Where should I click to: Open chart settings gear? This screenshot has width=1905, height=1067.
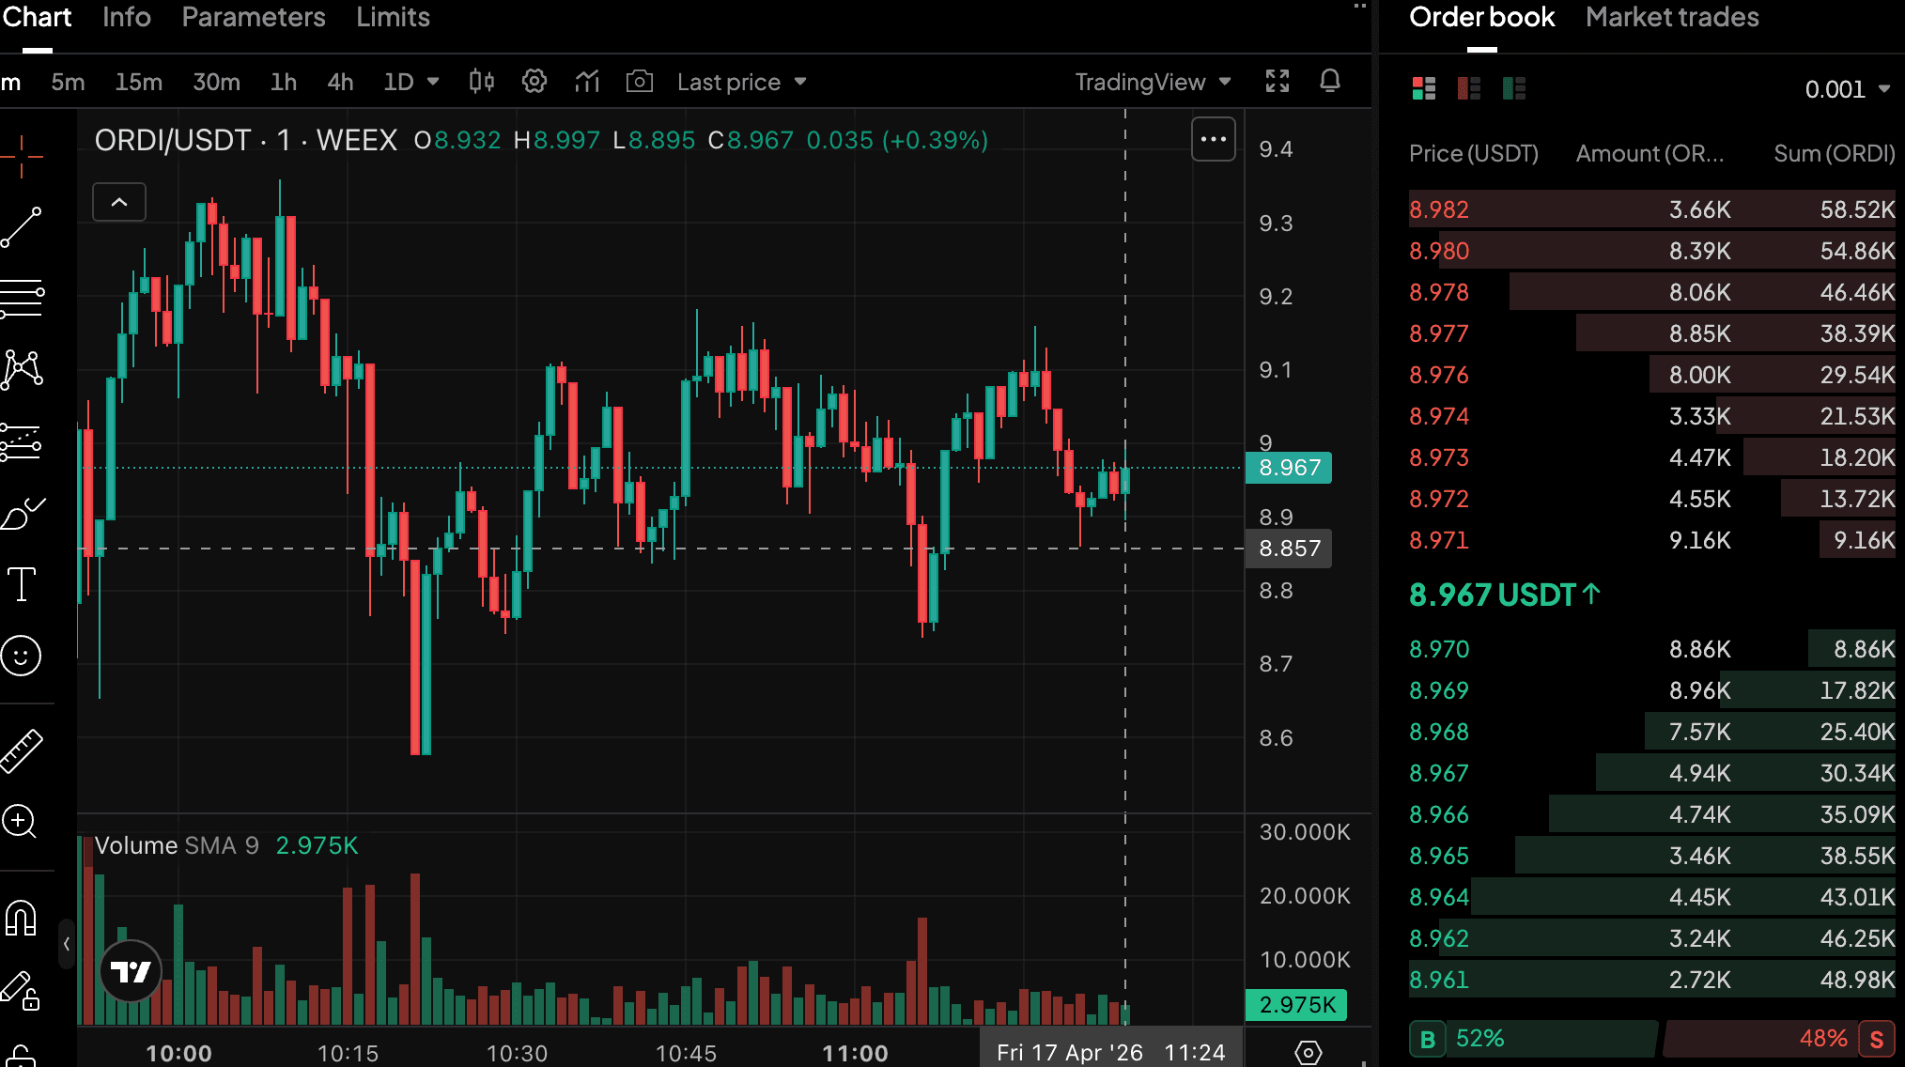(x=534, y=82)
